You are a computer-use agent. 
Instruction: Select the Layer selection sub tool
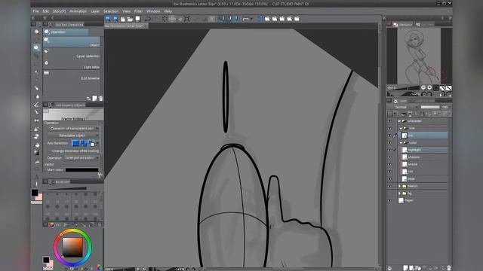72,53
